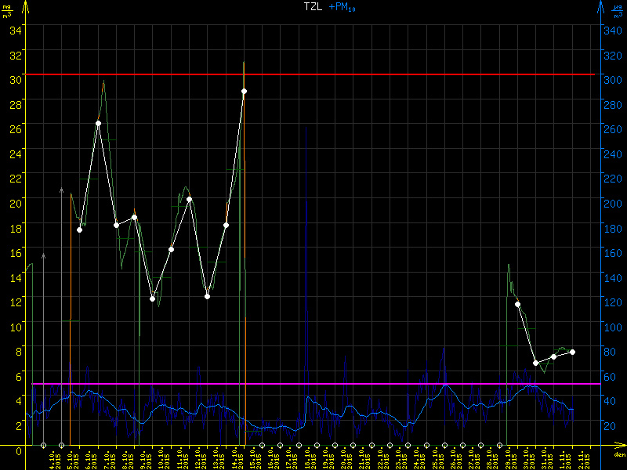
Task: Click the blue 'den' axis label
Action: click(618, 456)
